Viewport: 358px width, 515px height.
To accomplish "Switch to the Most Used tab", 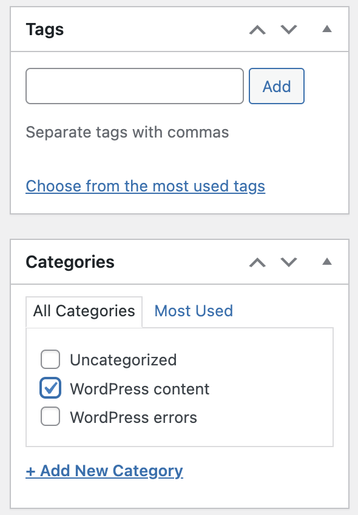I will [194, 311].
